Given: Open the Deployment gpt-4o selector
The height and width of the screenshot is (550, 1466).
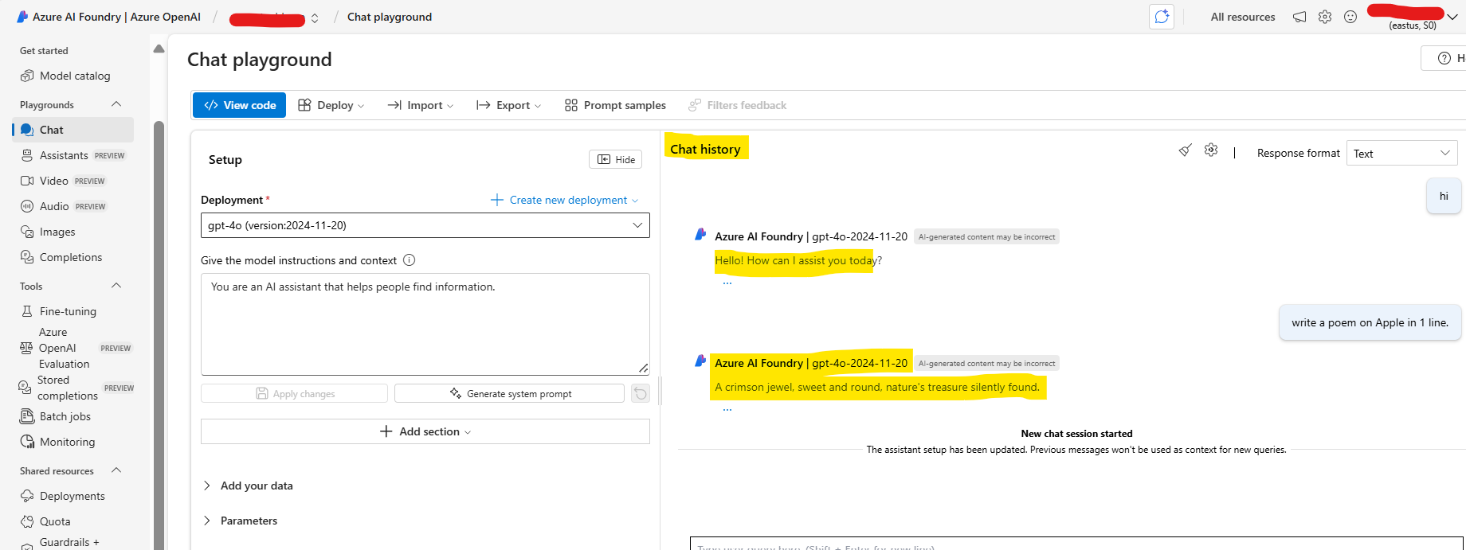Looking at the screenshot, I should click(x=425, y=225).
